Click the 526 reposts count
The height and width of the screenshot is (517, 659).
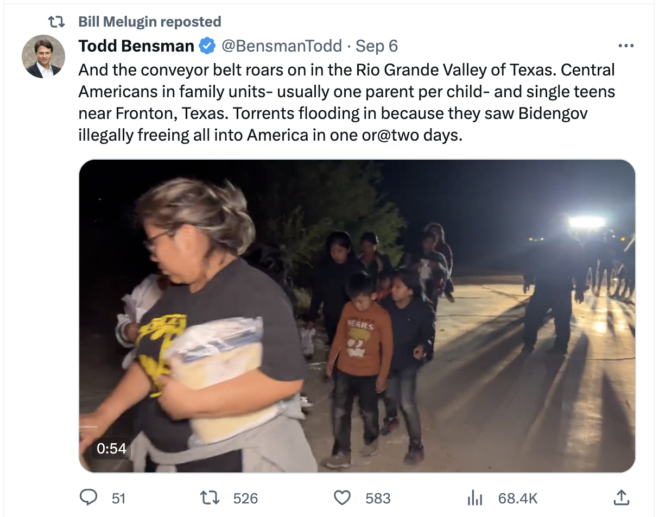pyautogui.click(x=245, y=498)
